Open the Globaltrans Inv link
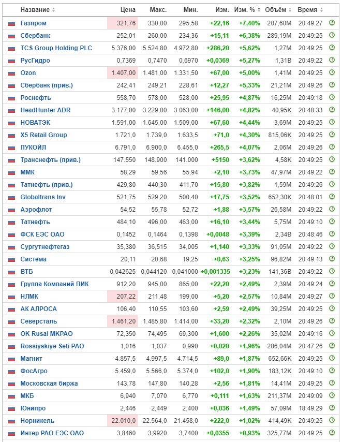Screen dimensions: 342x442 pos(43,197)
